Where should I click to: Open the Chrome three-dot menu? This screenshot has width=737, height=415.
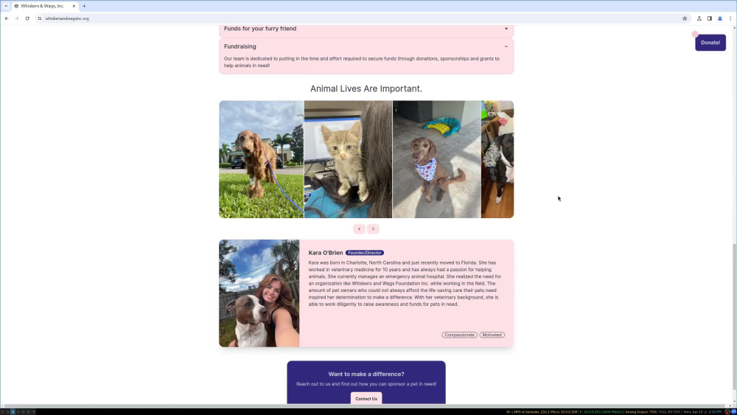[730, 18]
